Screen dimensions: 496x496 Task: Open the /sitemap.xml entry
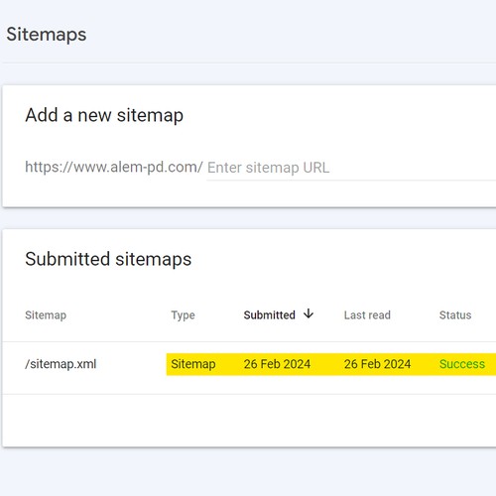[x=61, y=364]
